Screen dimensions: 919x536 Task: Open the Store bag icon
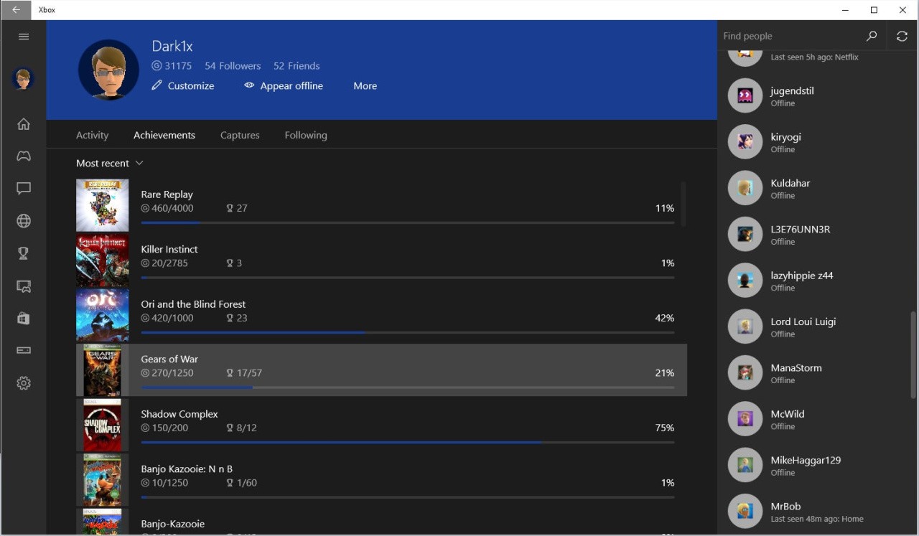pos(23,319)
